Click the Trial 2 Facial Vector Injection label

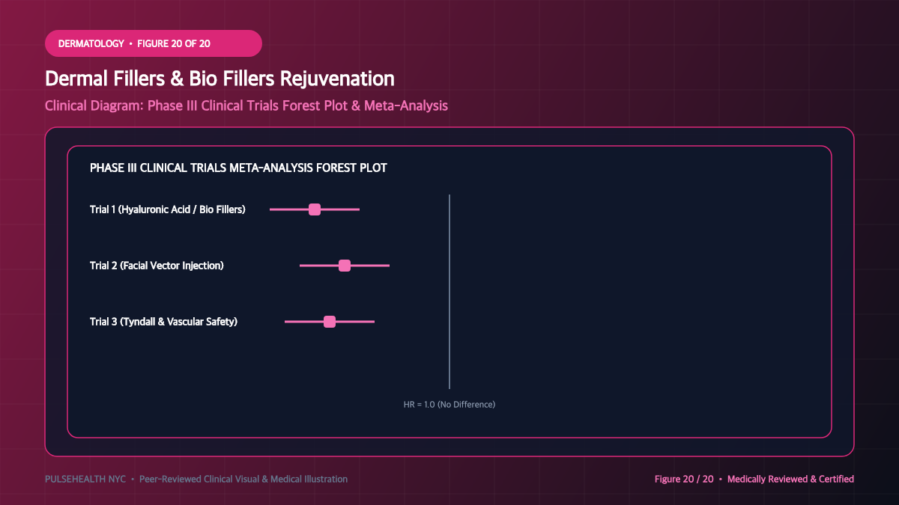[157, 266]
